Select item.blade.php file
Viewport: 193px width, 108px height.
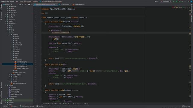pyautogui.click(x=21, y=66)
